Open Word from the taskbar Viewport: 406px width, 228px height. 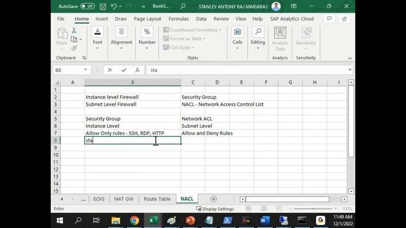click(x=265, y=220)
